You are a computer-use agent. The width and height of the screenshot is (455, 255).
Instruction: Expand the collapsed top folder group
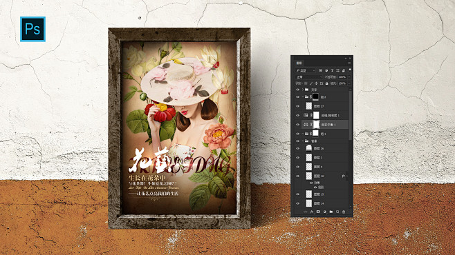(303, 90)
